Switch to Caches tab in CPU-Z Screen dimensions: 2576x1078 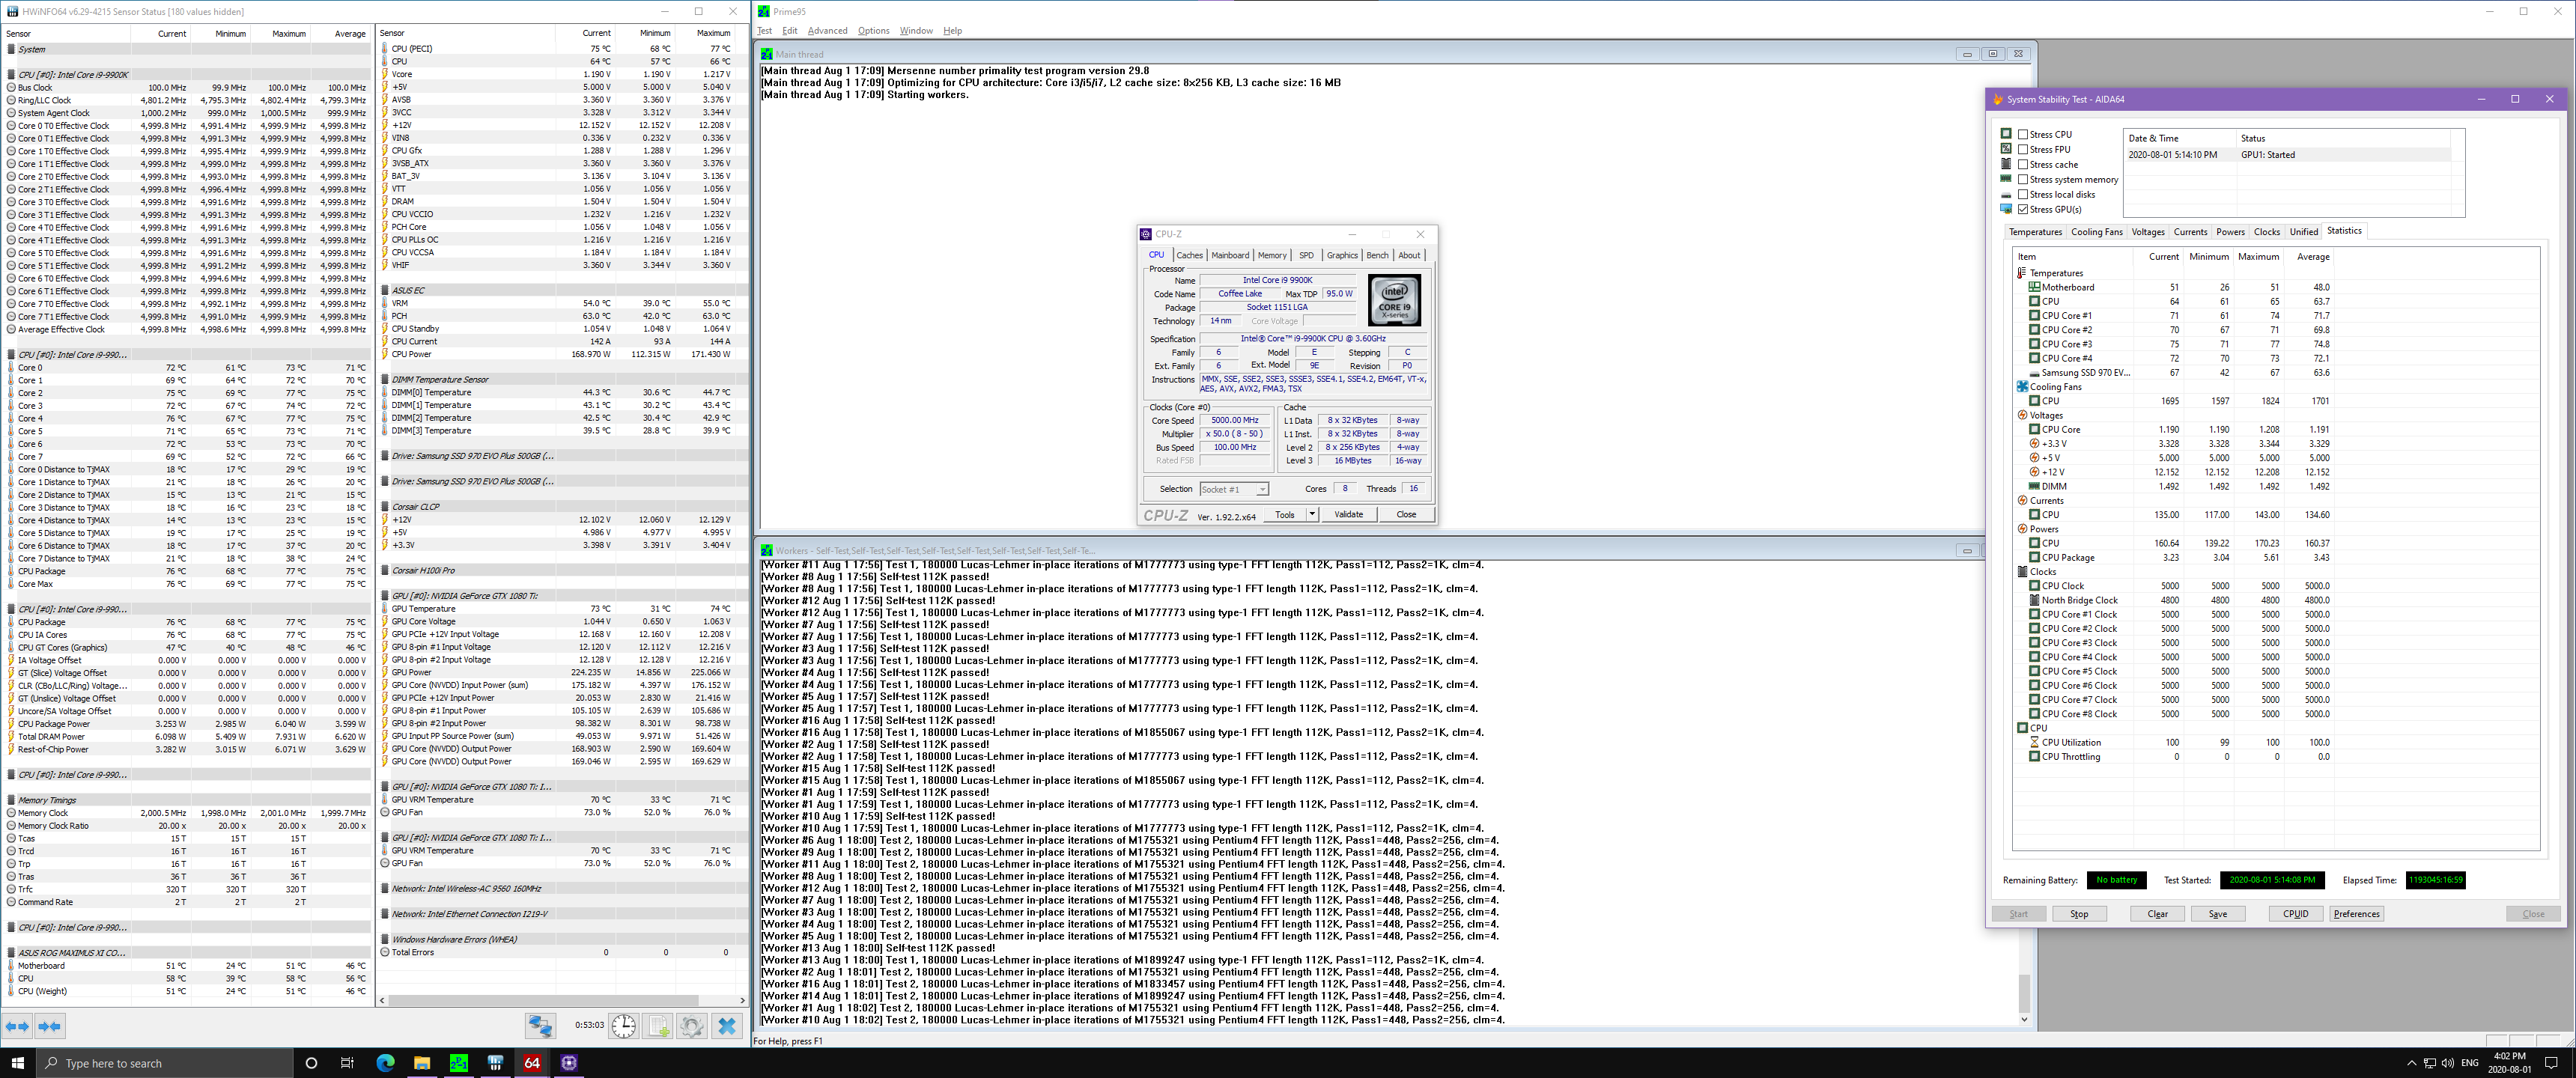1189,255
